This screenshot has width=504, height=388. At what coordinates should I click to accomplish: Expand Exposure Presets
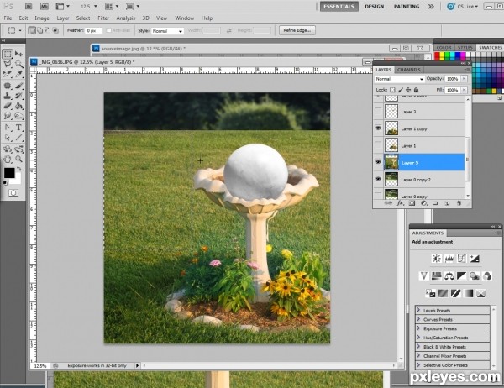(x=418, y=328)
